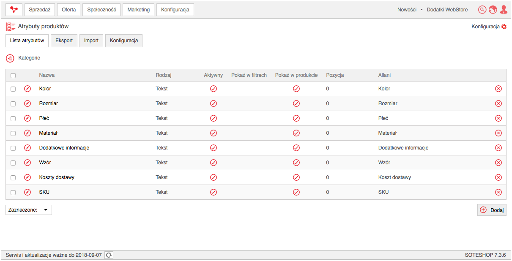Open the globe language icon
Image resolution: width=512 pixels, height=261 pixels.
point(493,10)
